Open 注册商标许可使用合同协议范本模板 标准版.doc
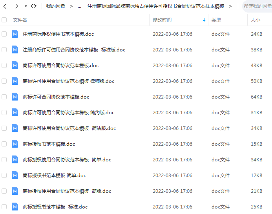Screen dimensions: 272x214 pyautogui.click(x=74, y=50)
